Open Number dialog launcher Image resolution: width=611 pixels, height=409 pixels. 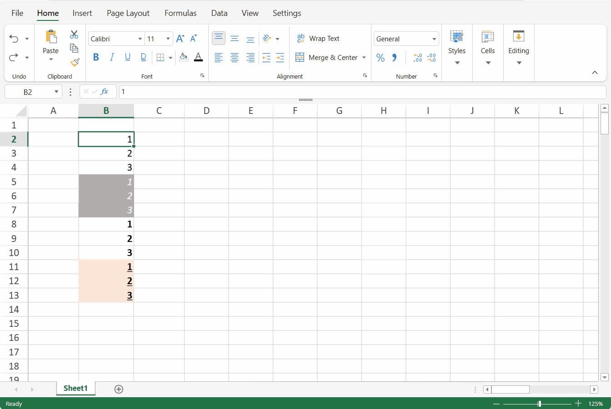pos(436,76)
